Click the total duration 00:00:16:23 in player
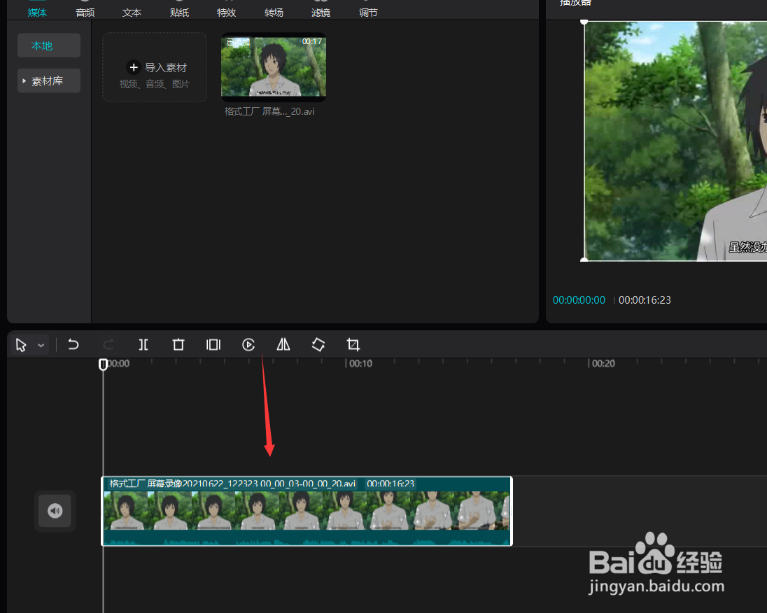Screen dimensions: 767x613 (645, 300)
